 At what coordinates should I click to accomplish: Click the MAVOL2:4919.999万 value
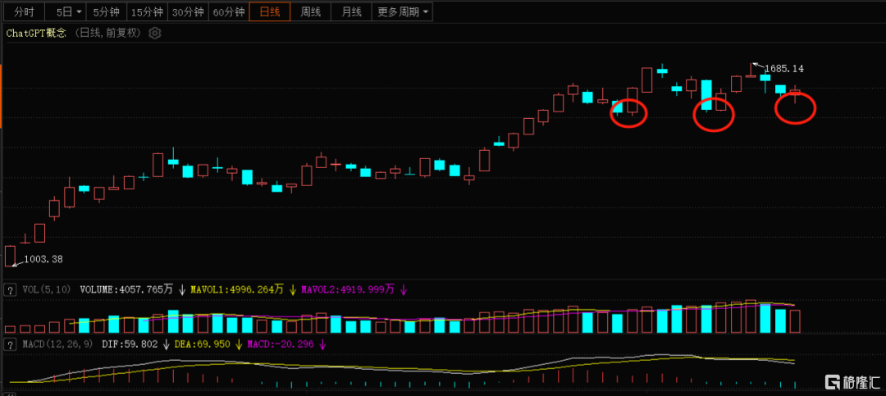[x=348, y=289]
